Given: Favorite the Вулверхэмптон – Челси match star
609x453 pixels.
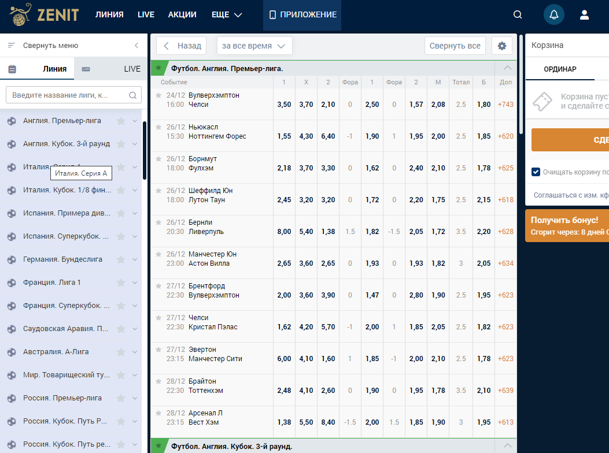Looking at the screenshot, I should pyautogui.click(x=158, y=95).
